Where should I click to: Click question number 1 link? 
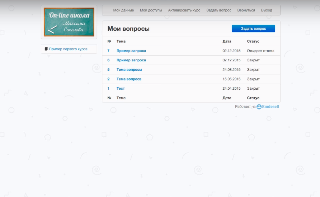coord(108,88)
